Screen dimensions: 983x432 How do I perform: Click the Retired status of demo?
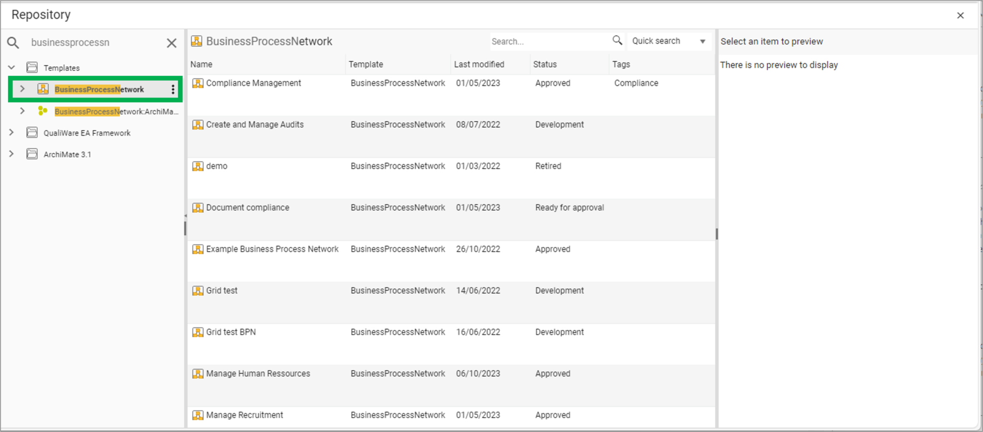548,166
